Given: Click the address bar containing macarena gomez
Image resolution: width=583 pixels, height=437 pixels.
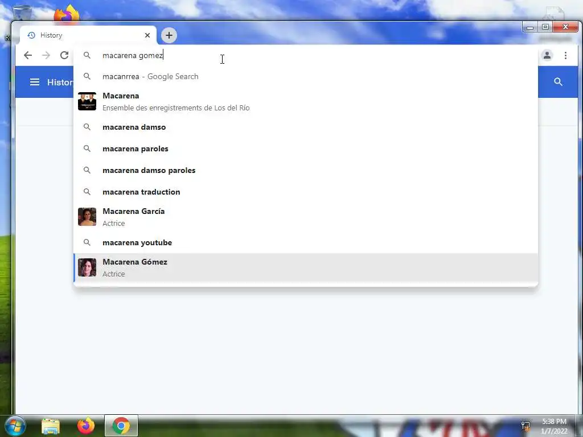Looking at the screenshot, I should pos(305,55).
